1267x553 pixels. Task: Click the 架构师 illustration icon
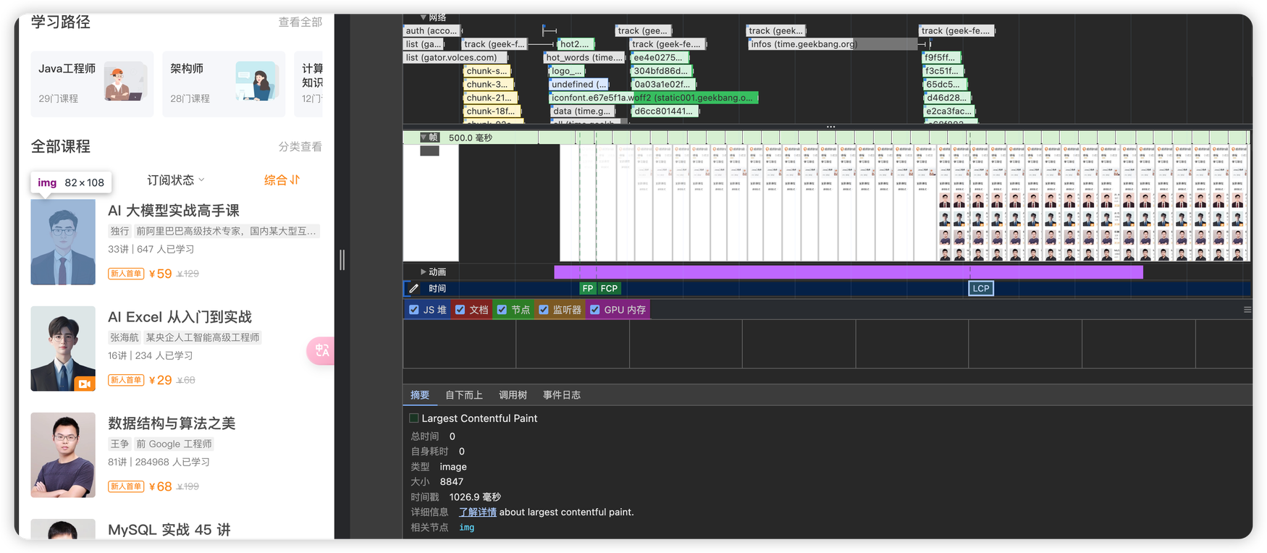(x=256, y=82)
